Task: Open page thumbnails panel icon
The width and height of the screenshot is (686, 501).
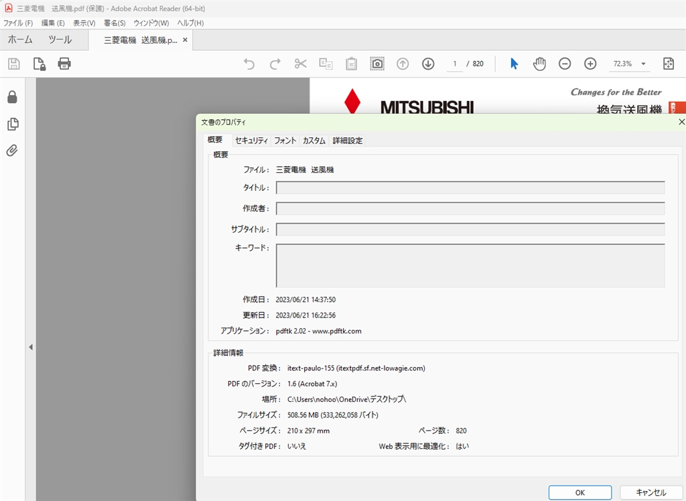Action: coord(12,124)
